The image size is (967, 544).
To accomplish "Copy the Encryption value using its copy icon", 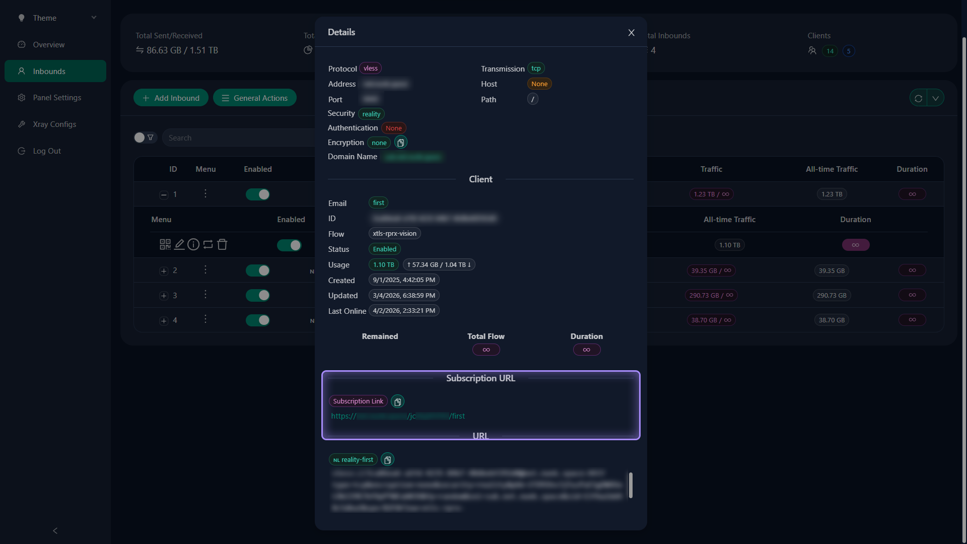I will (400, 143).
